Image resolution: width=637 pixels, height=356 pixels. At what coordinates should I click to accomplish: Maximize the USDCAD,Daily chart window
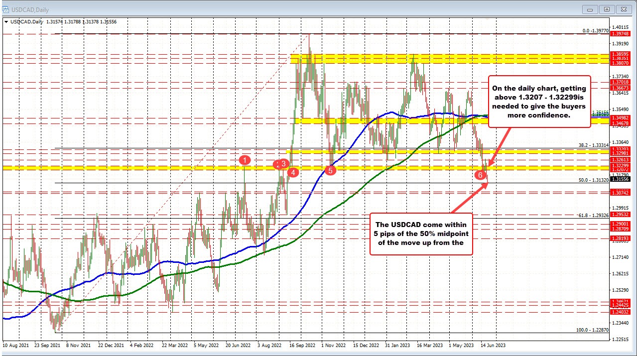point(607,8)
